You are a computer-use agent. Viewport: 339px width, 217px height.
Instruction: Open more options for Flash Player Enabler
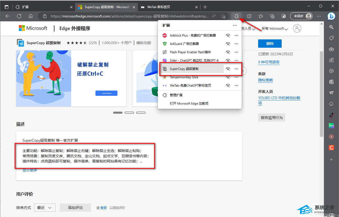236,52
